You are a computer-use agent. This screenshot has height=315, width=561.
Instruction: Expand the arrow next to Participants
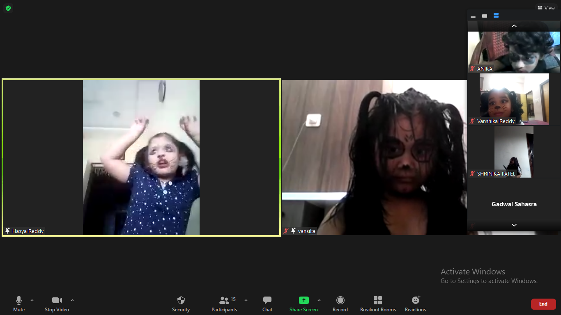tap(246, 300)
